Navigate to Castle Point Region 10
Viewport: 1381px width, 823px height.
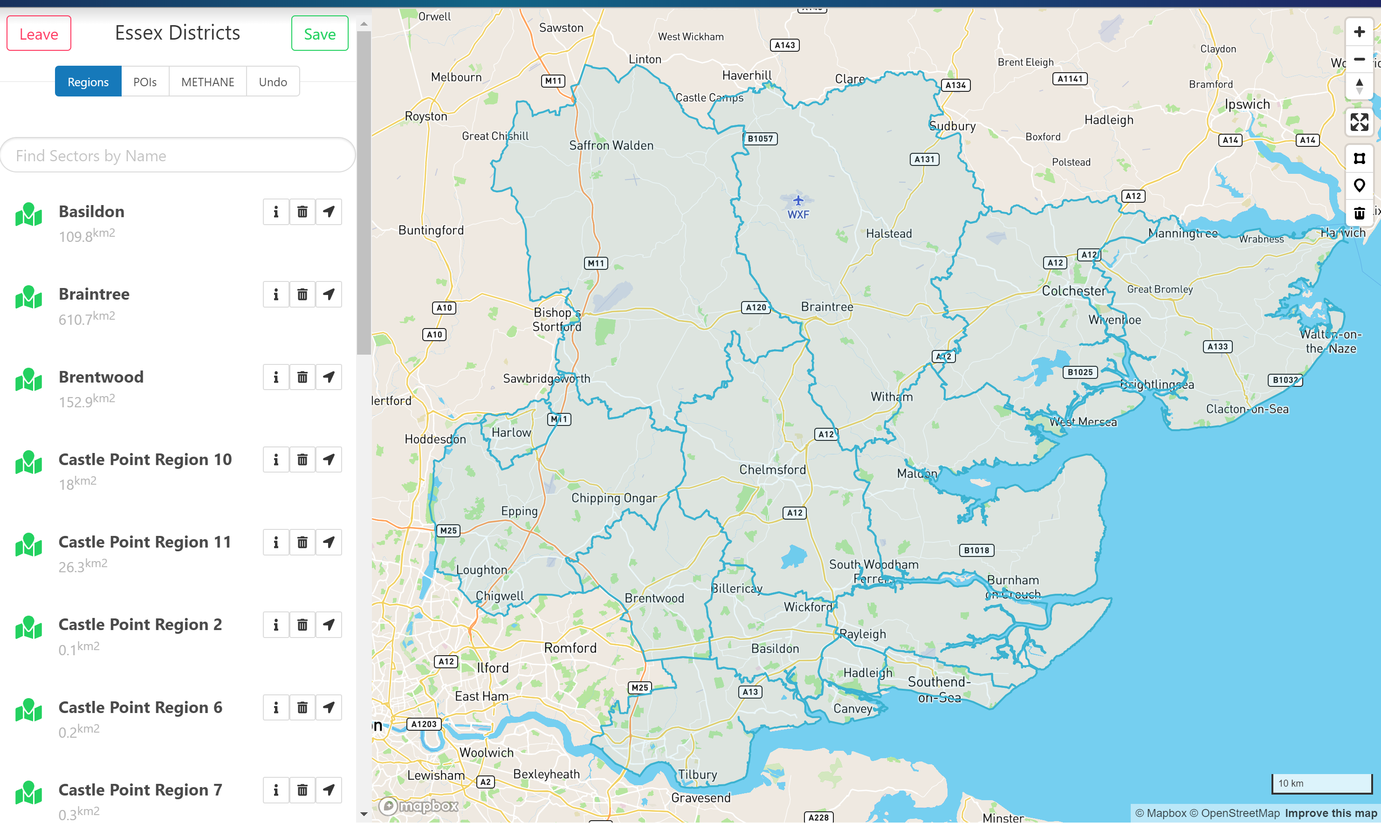pos(329,460)
